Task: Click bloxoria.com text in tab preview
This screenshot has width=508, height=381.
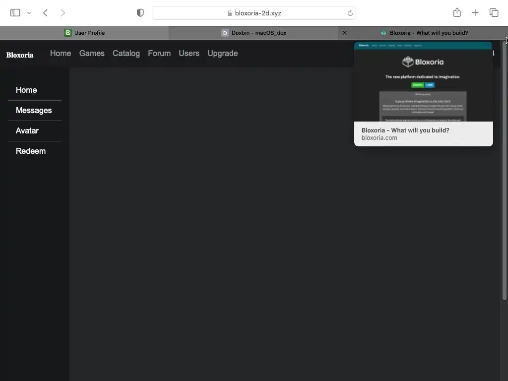Action: point(380,138)
